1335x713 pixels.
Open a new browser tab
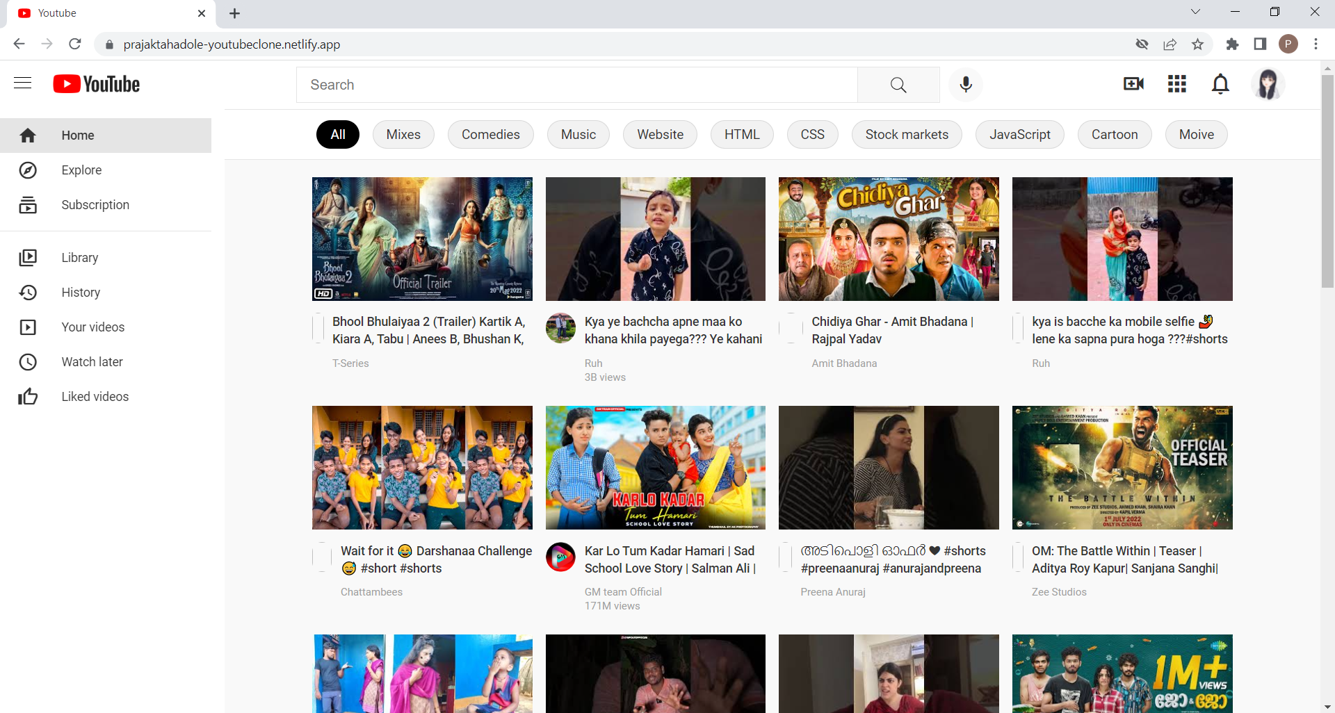235,13
